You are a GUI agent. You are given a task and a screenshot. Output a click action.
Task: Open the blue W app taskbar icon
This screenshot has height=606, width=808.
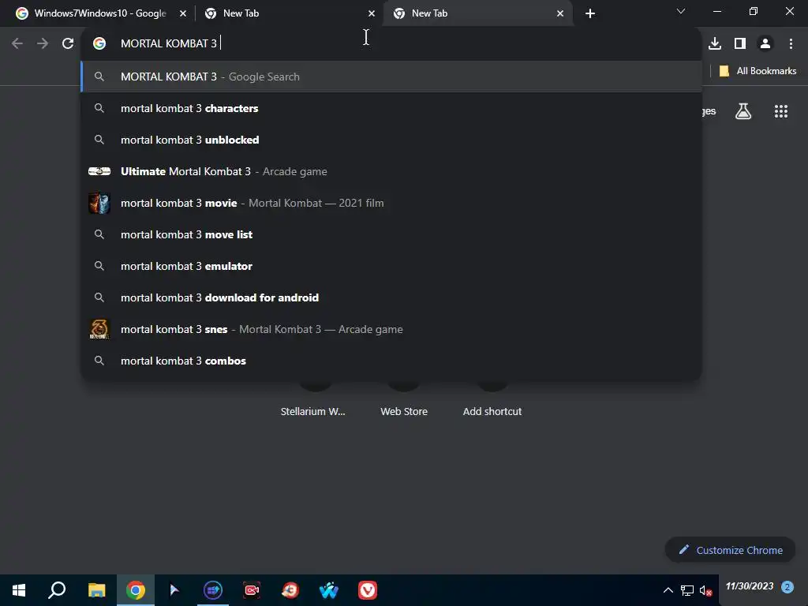(329, 590)
